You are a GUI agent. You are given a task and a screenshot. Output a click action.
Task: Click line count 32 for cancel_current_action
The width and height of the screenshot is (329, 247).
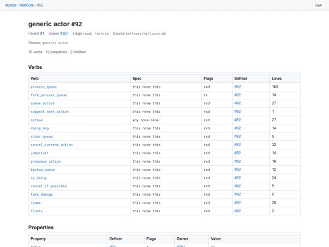tap(274, 145)
